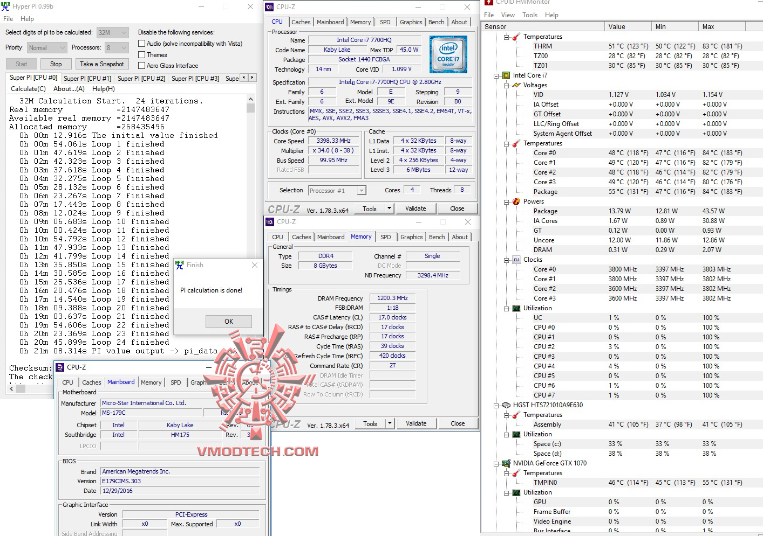
Task: Collapse the NVIDIA GeForce GTX 1070 node
Action: (x=496, y=464)
